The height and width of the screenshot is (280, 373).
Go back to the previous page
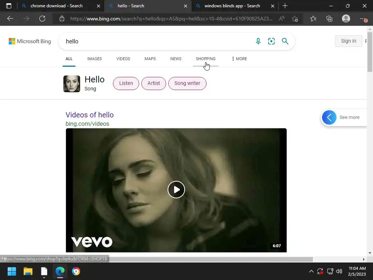(10, 19)
